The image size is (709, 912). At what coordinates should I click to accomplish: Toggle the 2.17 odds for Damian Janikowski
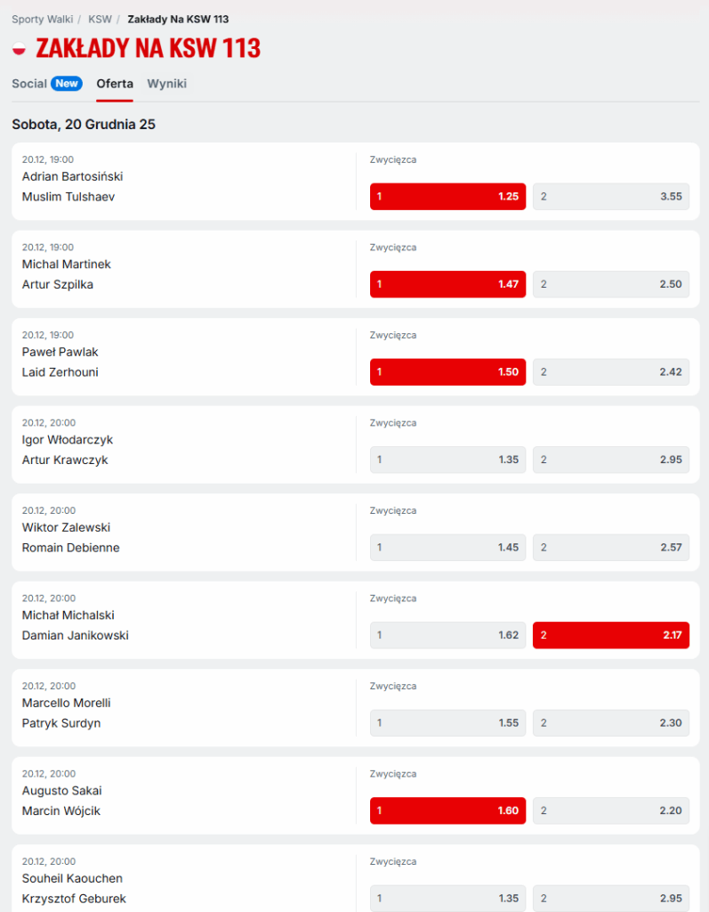(x=610, y=635)
